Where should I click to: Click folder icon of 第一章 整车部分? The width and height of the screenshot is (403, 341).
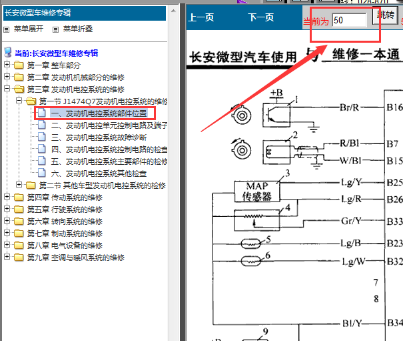[x=19, y=65]
